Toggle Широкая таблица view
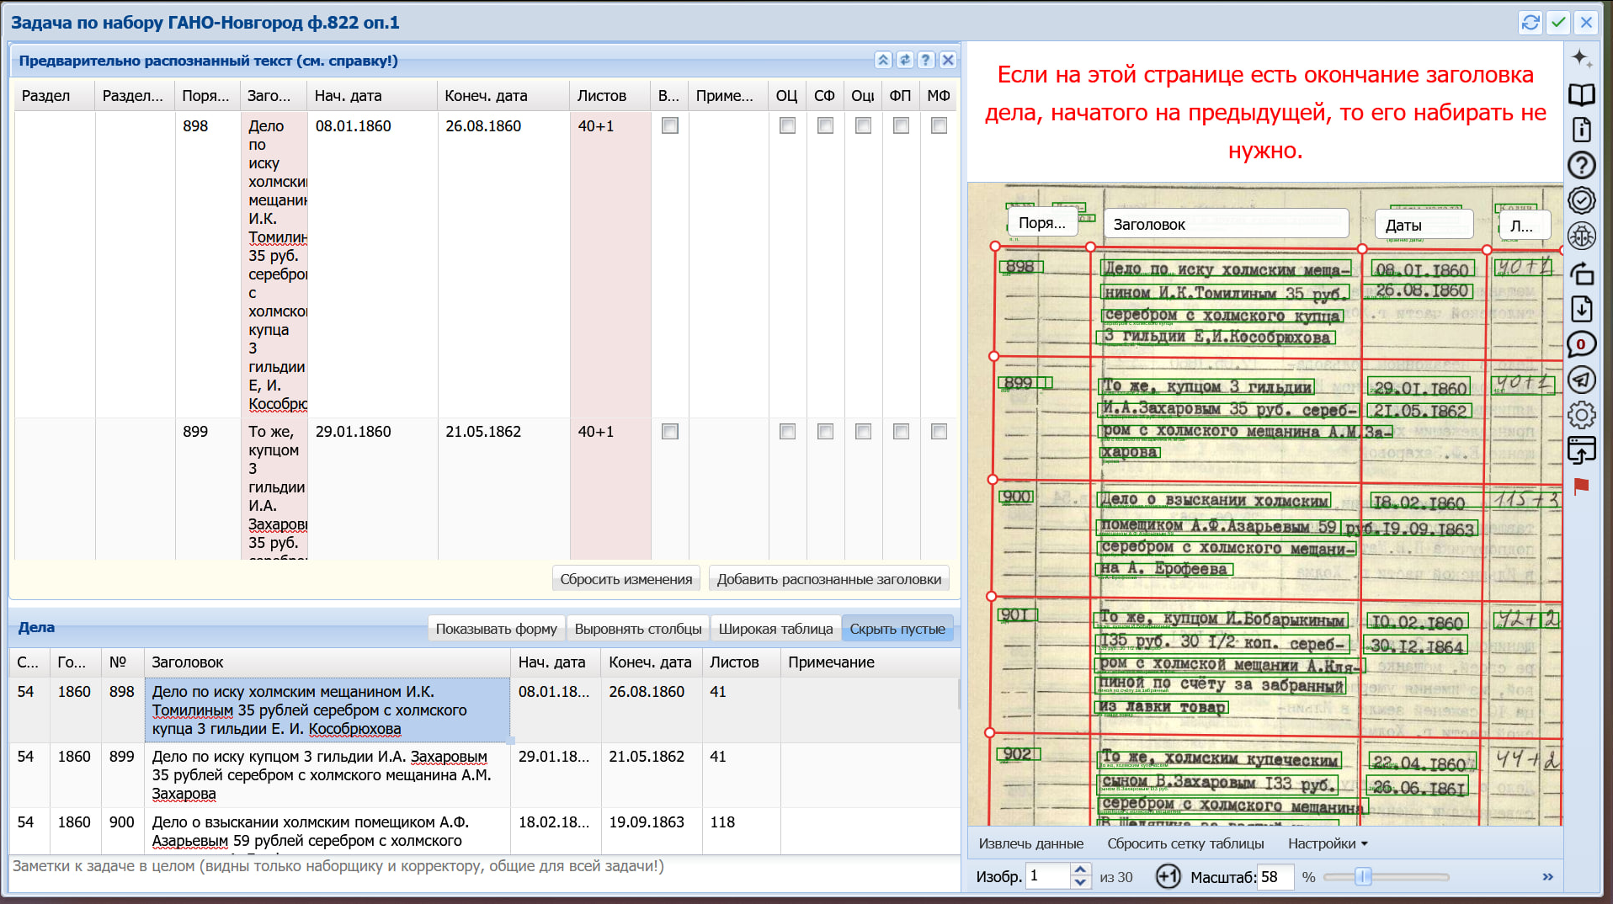This screenshot has width=1613, height=904. [775, 629]
